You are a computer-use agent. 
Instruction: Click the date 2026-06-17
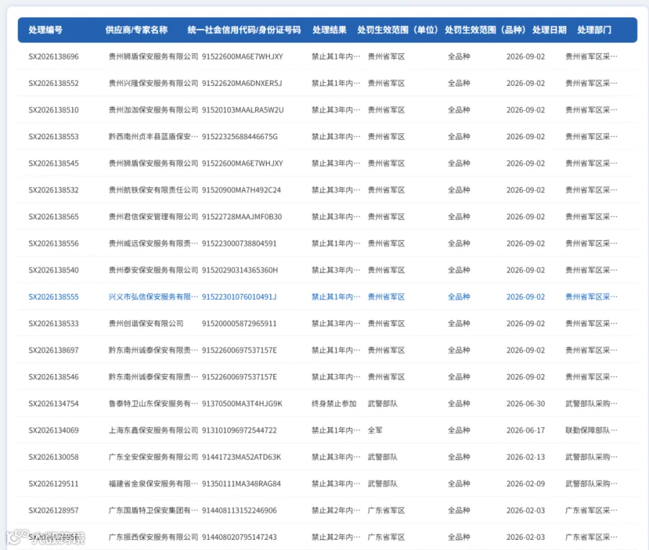click(526, 430)
